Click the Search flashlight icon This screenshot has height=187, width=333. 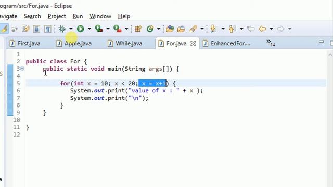193,29
